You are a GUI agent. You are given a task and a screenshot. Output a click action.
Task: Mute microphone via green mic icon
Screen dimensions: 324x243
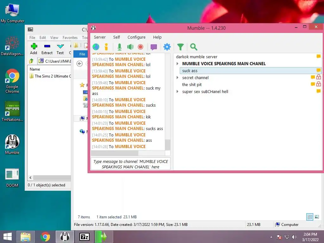[x=119, y=47]
